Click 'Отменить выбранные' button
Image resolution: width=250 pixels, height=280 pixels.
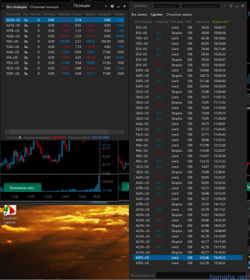201,6
